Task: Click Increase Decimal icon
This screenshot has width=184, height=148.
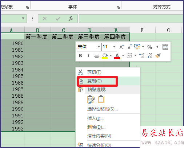Action: point(141,56)
